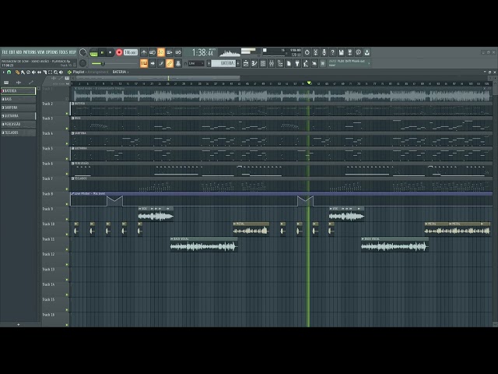
Task: Toggle the highlighted link-to-controller chain icon
Action: tap(170, 63)
